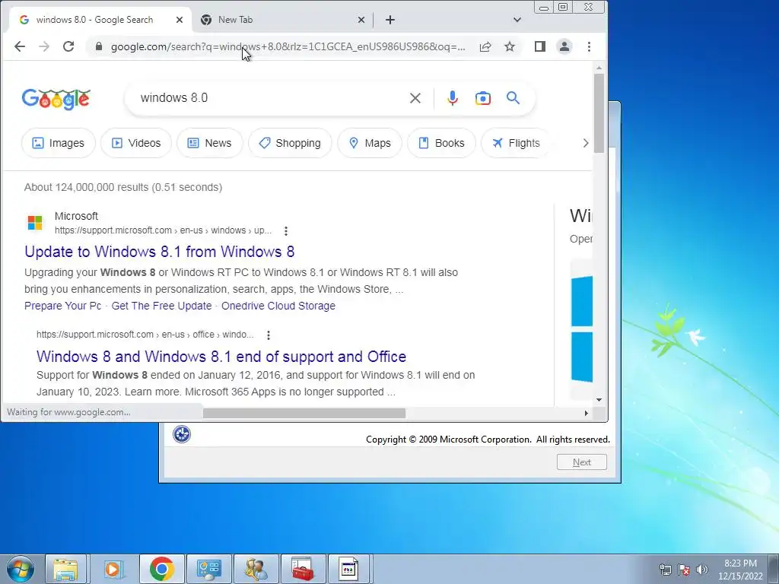This screenshot has width=779, height=584.
Task: Click the first result's support.microsoft.com URL
Action: click(x=163, y=230)
